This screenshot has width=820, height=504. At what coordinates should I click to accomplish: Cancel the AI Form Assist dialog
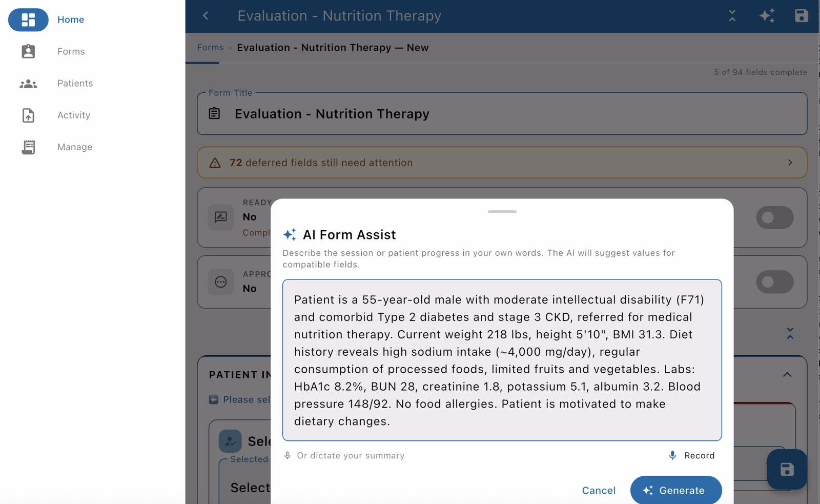[x=599, y=490]
